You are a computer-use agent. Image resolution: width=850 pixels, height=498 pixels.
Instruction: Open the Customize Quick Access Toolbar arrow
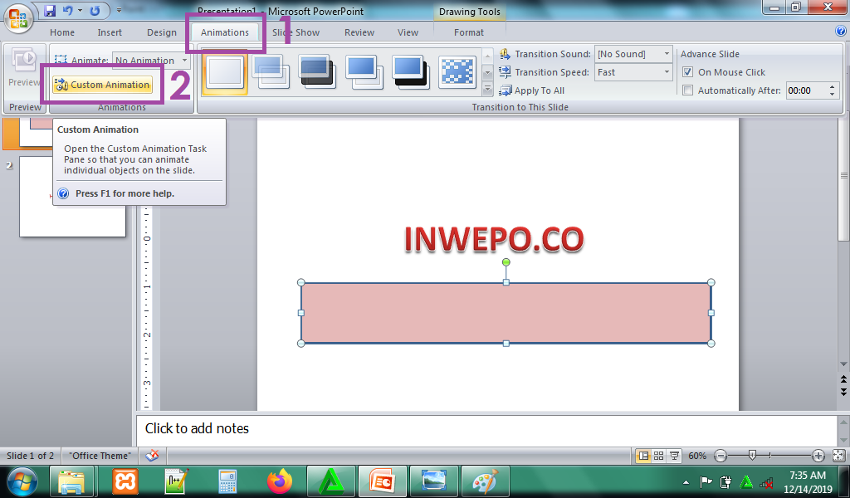tap(119, 10)
